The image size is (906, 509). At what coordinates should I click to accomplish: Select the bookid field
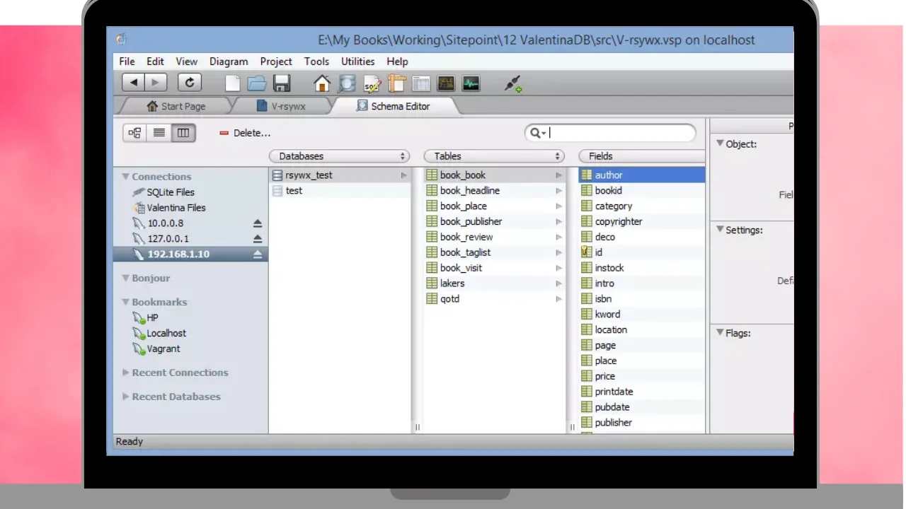(x=641, y=191)
